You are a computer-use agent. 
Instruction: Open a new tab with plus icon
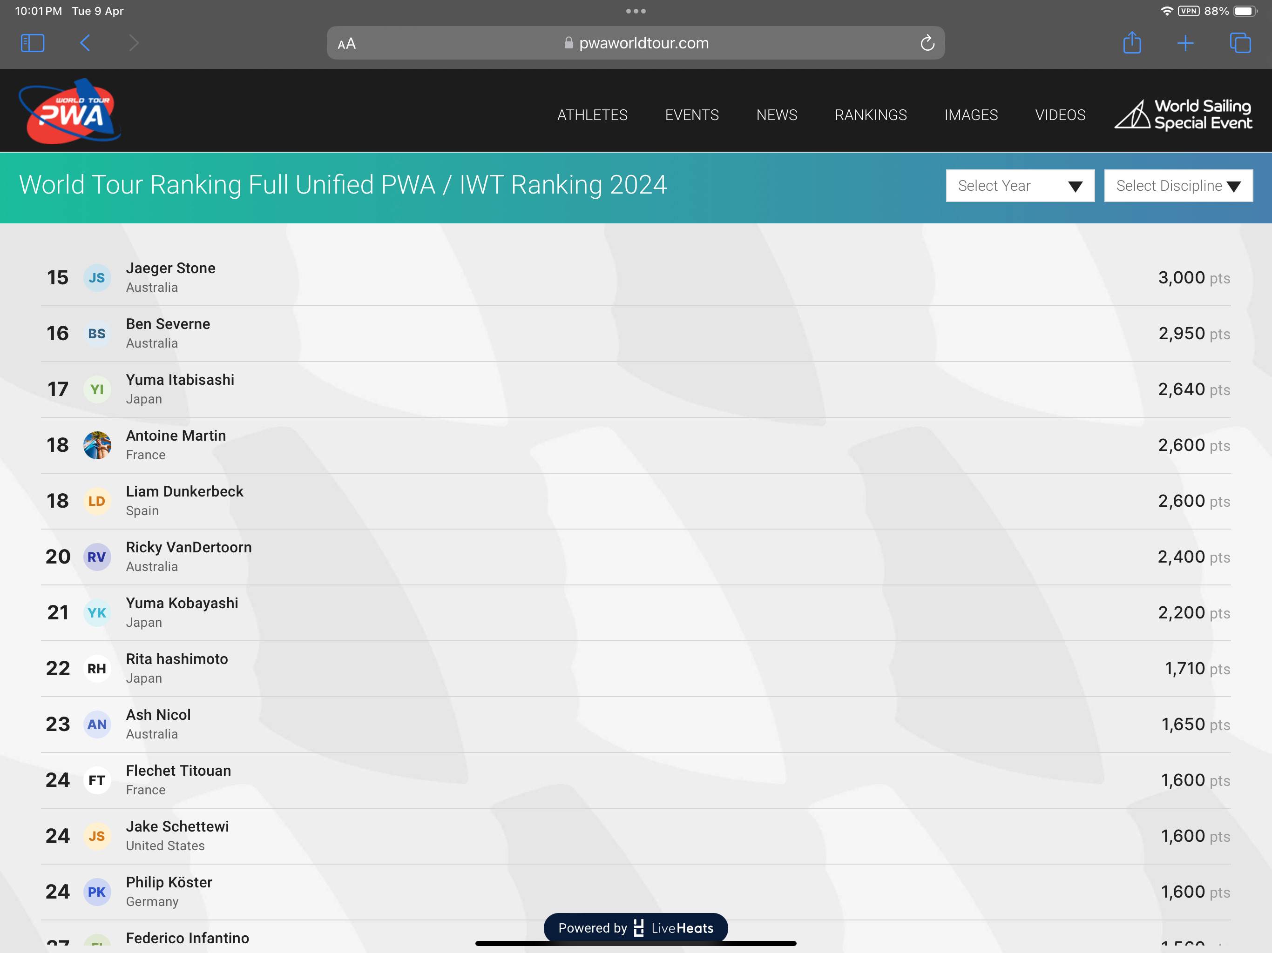pyautogui.click(x=1185, y=43)
